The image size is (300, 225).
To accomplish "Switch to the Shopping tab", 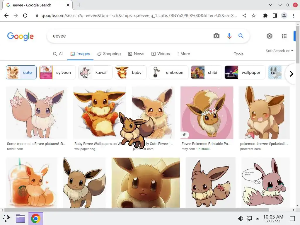I will (109, 54).
